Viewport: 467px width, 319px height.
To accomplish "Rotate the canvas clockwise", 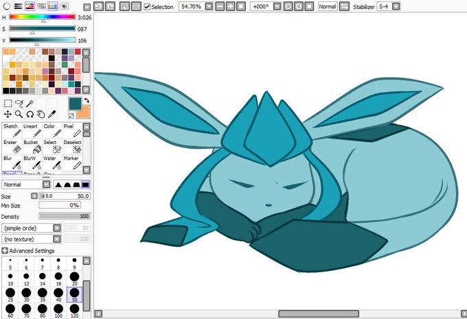I will 299,6.
